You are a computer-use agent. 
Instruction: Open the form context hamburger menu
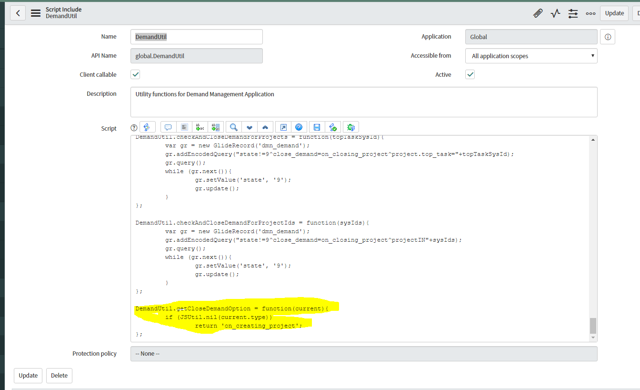[x=36, y=13]
